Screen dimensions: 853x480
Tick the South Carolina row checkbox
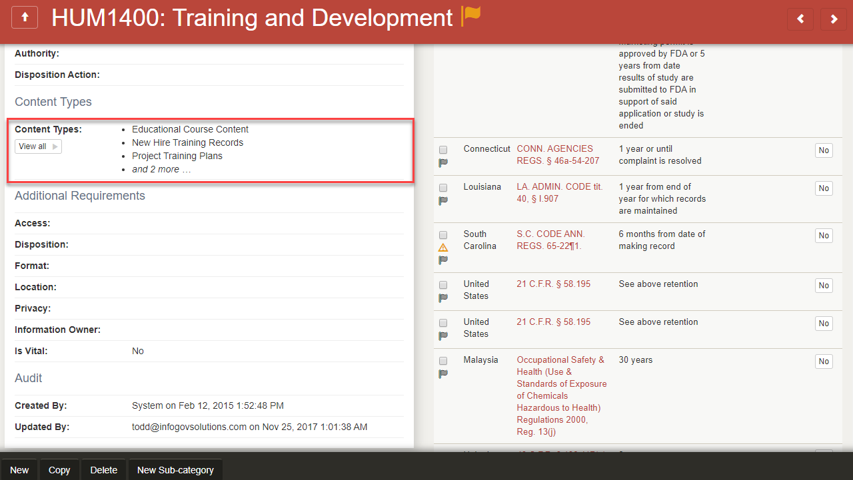(443, 235)
